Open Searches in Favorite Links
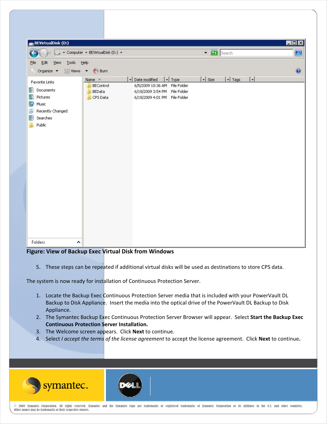This screenshot has height=424, width=327. [44, 118]
